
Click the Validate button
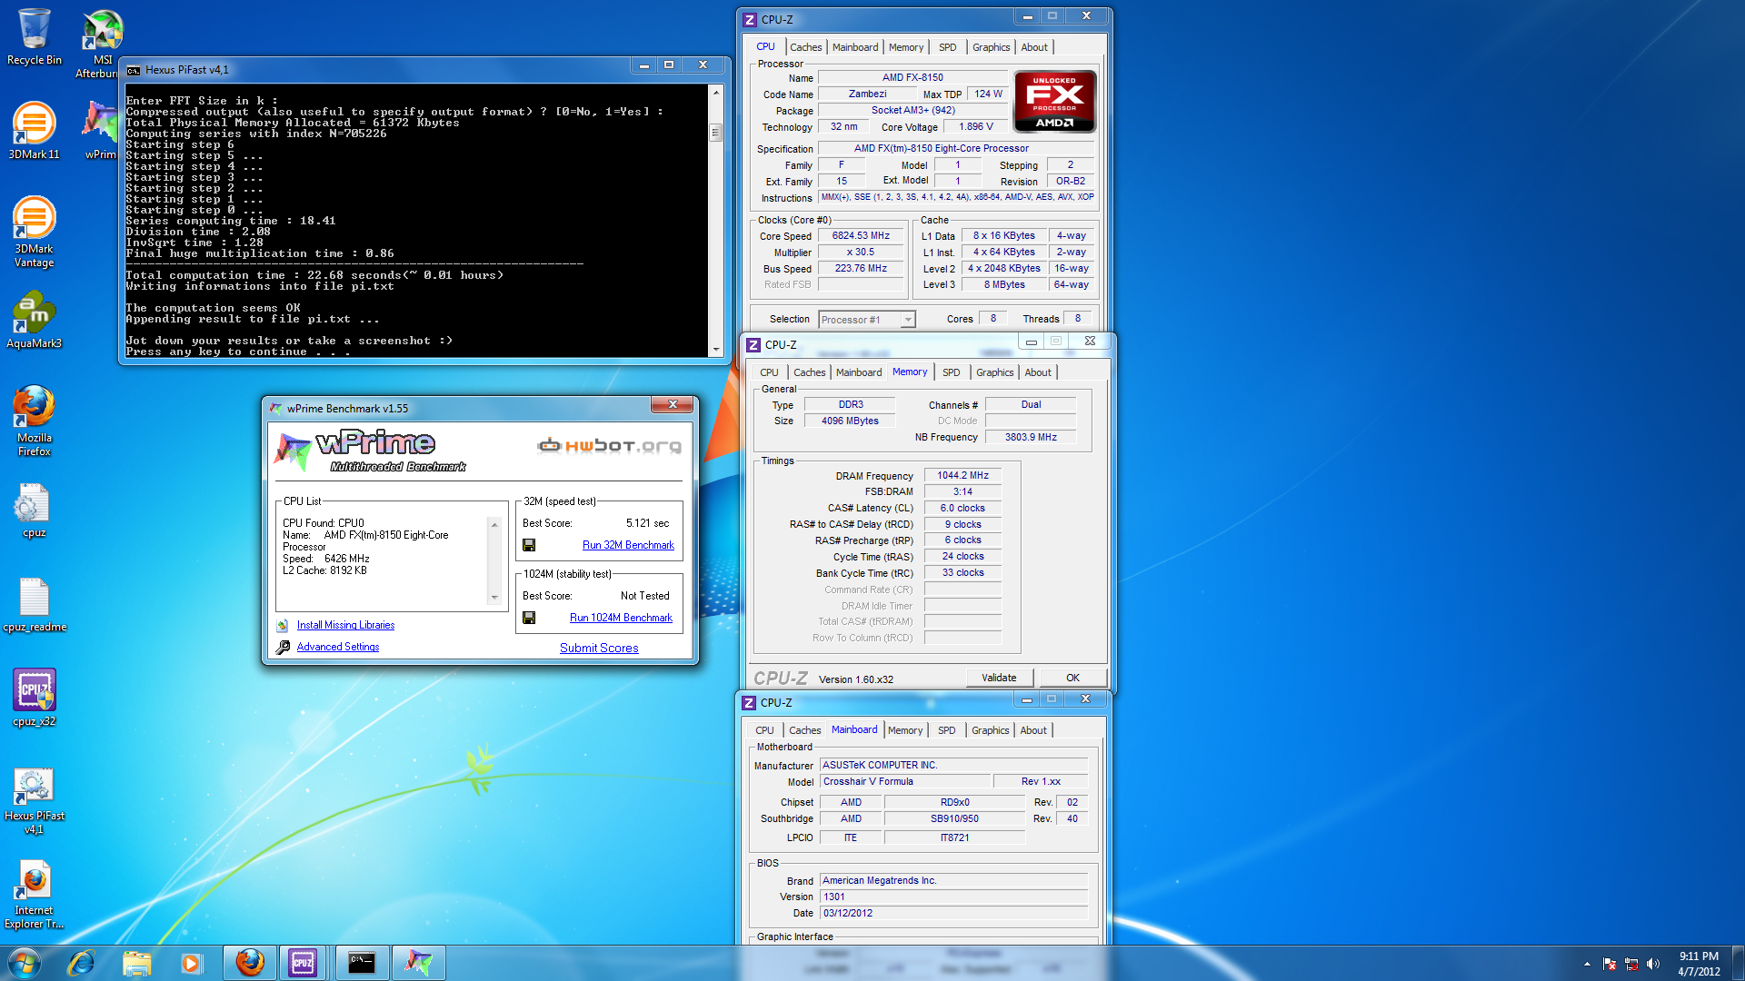[999, 678]
